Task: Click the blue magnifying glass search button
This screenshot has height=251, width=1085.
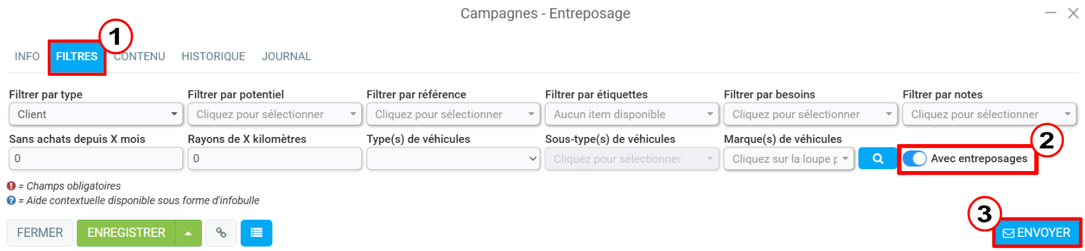Action: click(x=877, y=159)
